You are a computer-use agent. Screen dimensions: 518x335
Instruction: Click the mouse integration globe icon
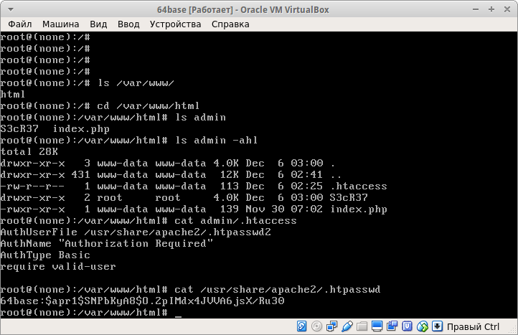[x=422, y=326]
